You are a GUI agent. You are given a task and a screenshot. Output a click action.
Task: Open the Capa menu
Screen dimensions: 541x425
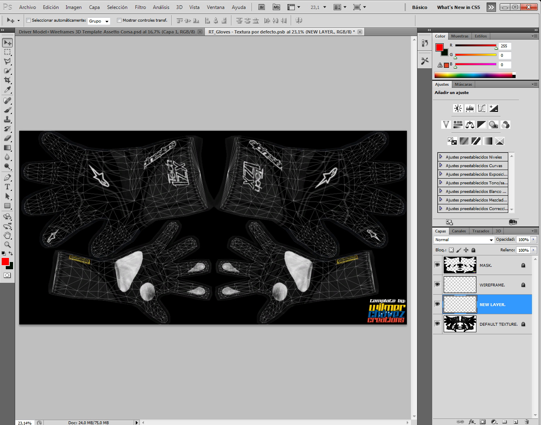94,7
